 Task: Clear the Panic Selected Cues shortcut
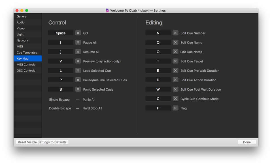click(78, 89)
